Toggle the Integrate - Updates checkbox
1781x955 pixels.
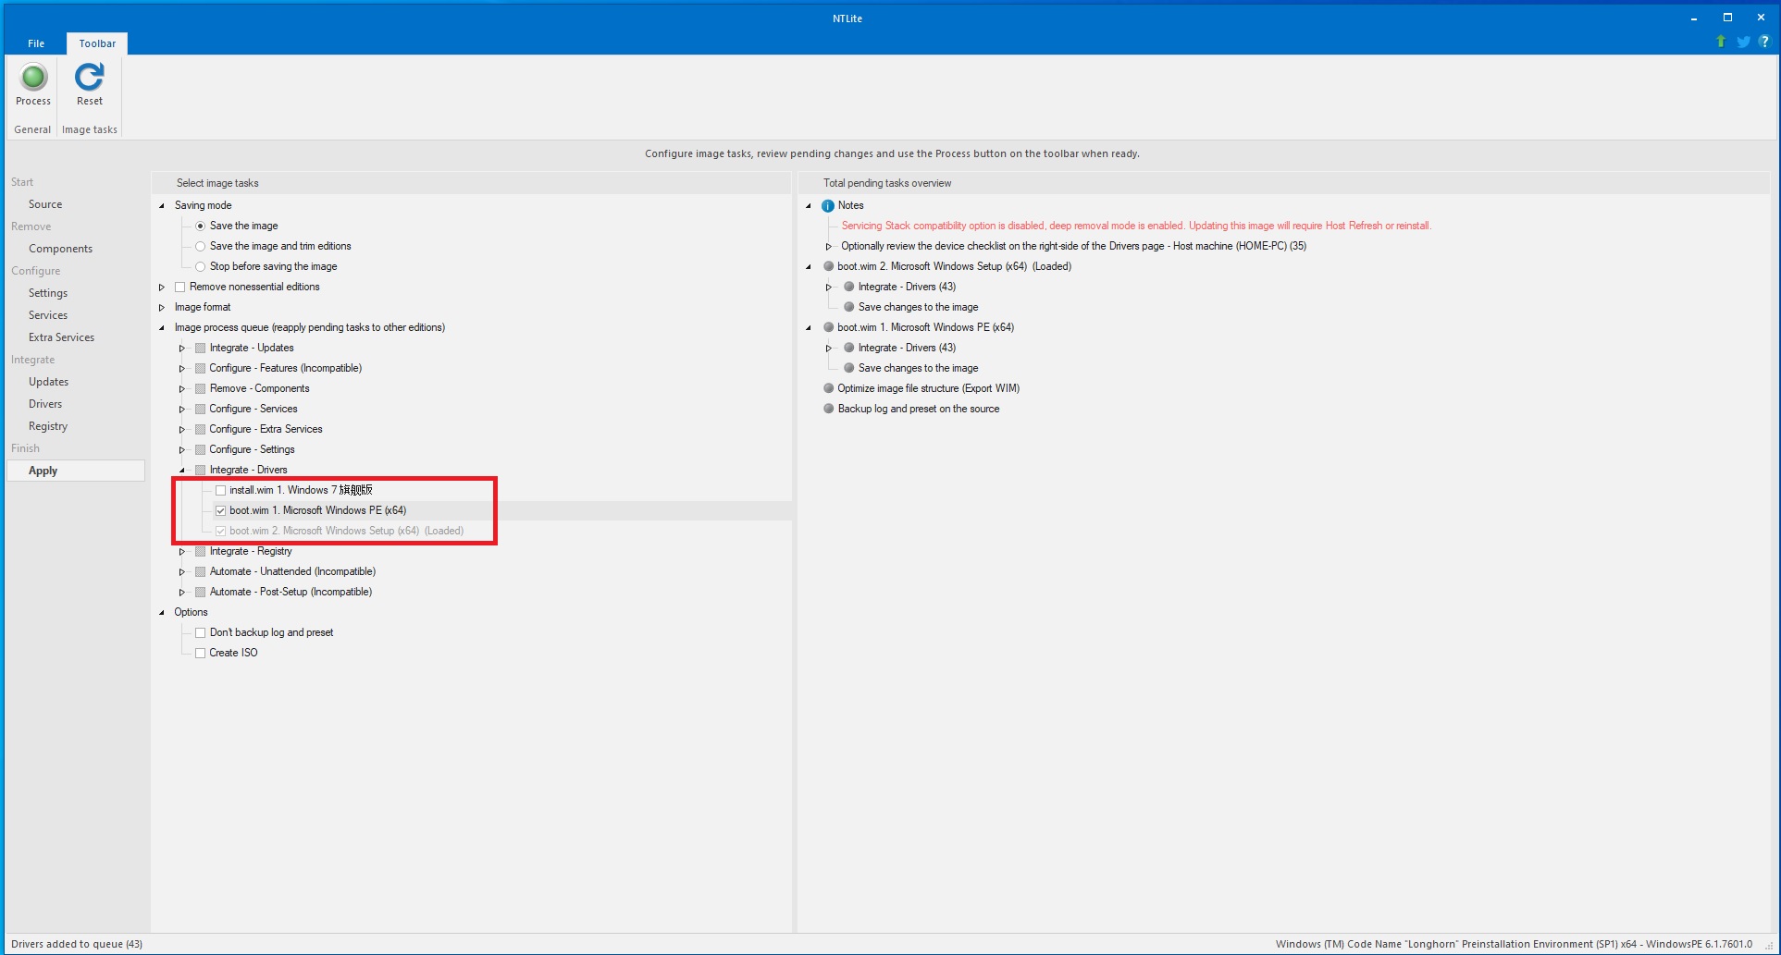pyautogui.click(x=200, y=348)
